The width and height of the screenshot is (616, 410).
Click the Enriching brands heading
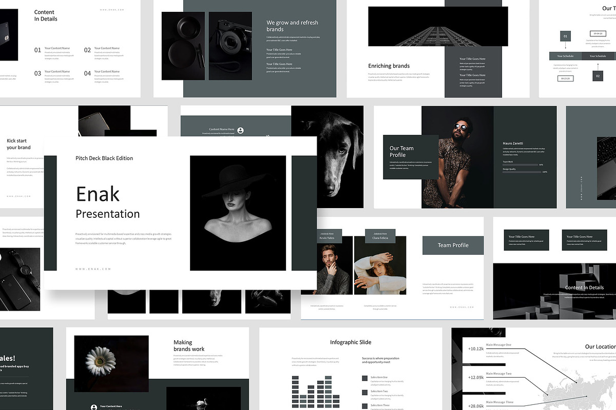pos(389,66)
